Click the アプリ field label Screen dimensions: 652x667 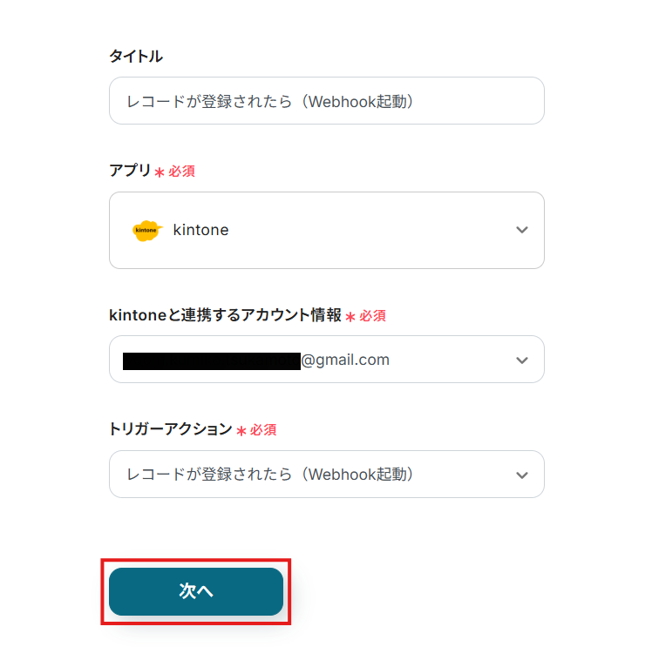tap(130, 171)
